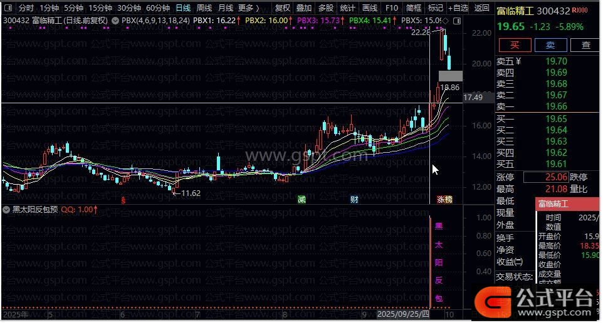
Task: Open the PBX indicator dropdown arrow
Action: pyautogui.click(x=115, y=21)
